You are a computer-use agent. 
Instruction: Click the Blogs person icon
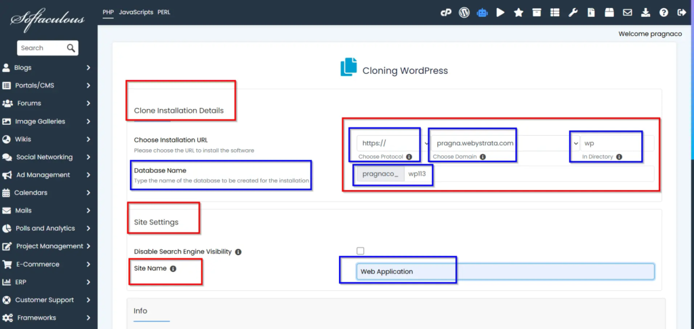pos(6,68)
